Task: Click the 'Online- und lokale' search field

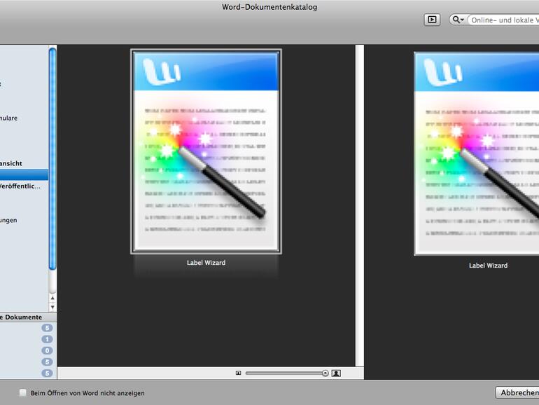Action: [504, 20]
